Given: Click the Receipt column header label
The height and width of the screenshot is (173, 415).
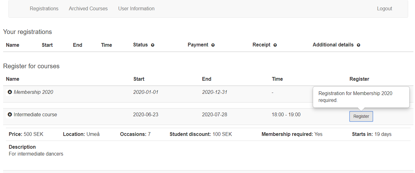Looking at the screenshot, I should tap(261, 45).
